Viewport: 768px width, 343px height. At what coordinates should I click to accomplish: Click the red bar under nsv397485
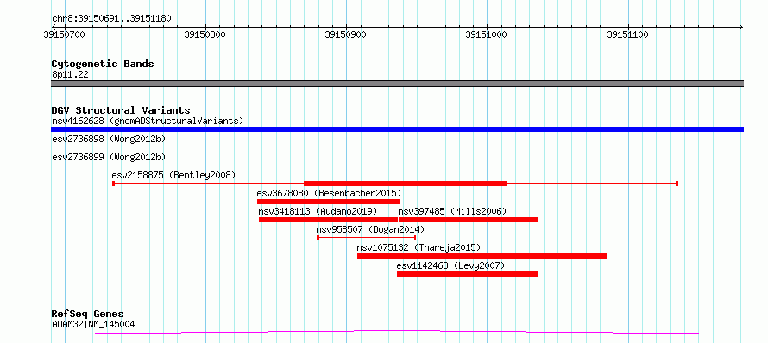pos(469,220)
